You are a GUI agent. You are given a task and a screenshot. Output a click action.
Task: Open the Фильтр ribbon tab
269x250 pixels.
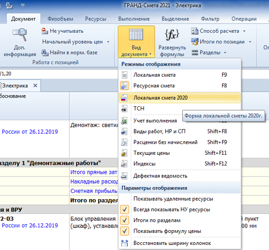pos(210,19)
